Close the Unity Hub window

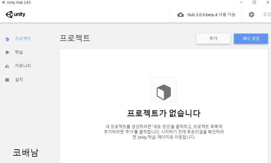point(267,2)
